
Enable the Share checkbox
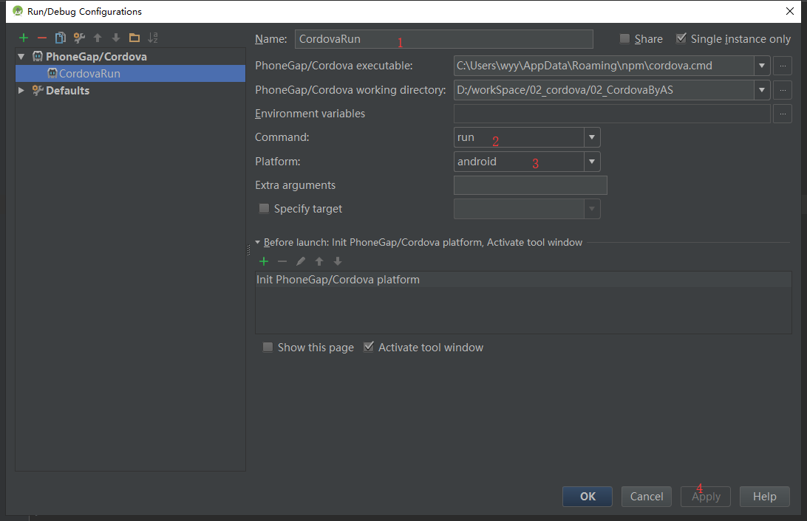click(x=624, y=38)
